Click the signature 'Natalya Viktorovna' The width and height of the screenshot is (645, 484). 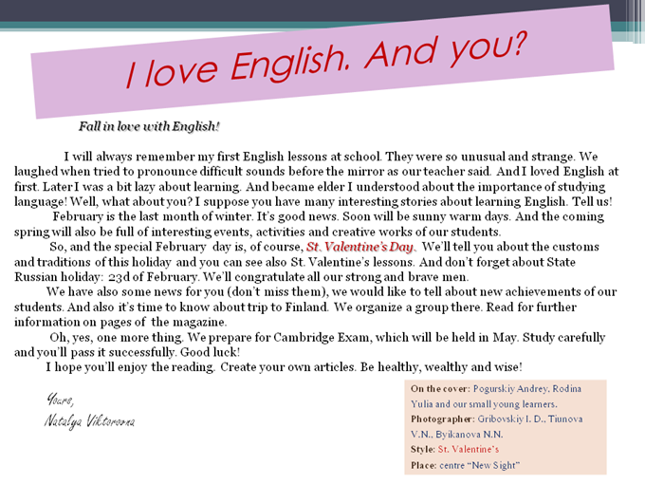click(89, 421)
